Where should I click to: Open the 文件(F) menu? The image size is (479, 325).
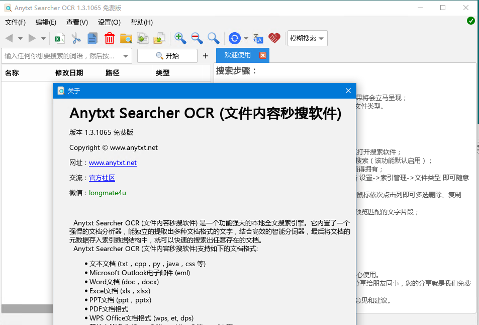pyautogui.click(x=15, y=22)
